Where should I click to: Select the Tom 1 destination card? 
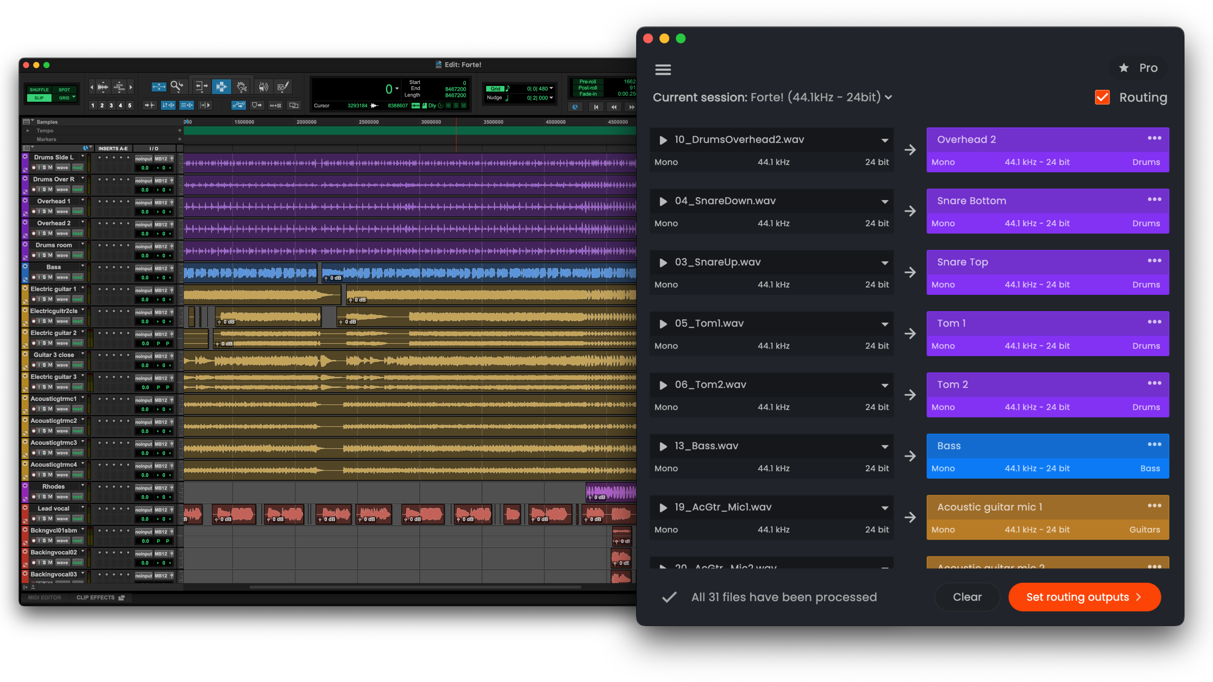coord(1047,334)
